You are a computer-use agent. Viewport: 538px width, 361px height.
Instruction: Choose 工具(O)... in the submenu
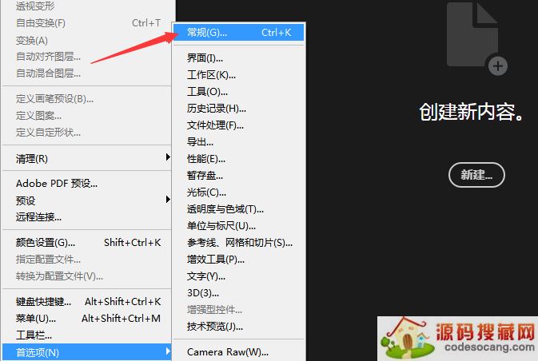[208, 92]
